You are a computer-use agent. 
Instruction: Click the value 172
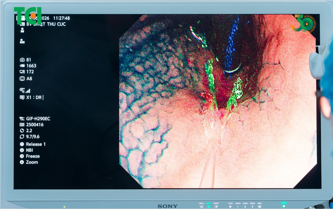30,72
